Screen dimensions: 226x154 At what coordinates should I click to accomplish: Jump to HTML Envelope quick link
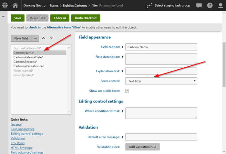(x=22, y=148)
